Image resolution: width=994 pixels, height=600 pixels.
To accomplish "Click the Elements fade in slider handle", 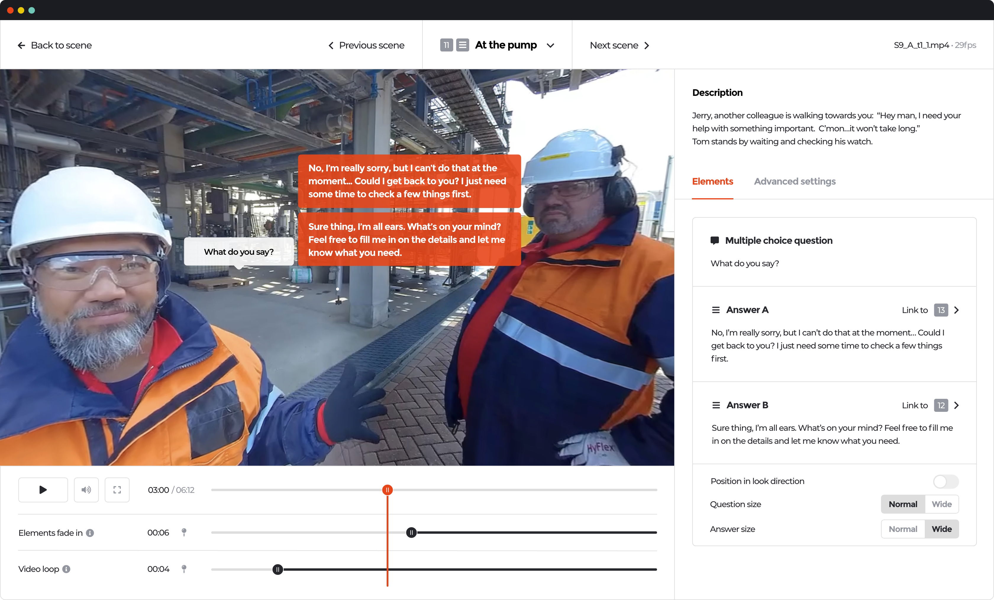I will pyautogui.click(x=411, y=533).
